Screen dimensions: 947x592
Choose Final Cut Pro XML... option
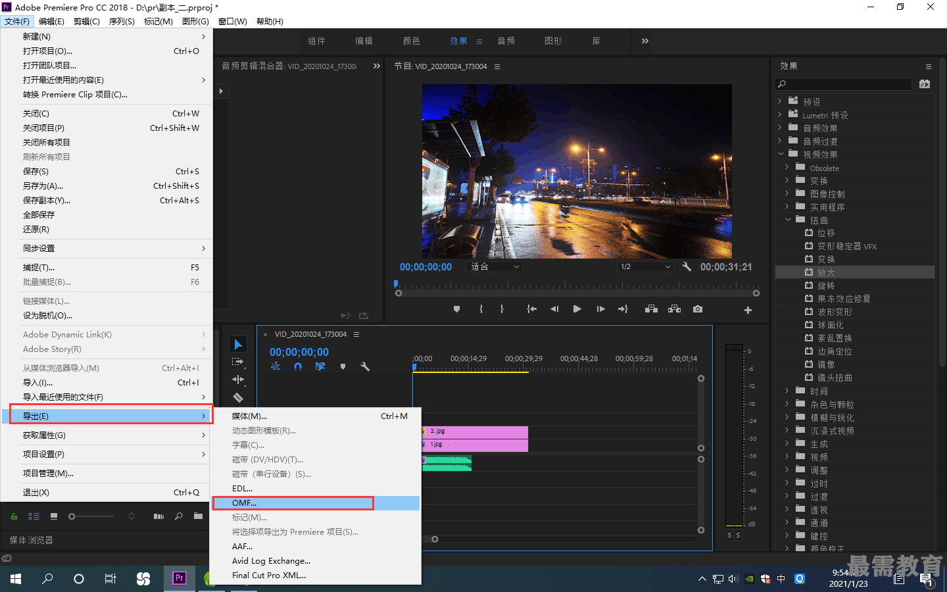click(316, 576)
